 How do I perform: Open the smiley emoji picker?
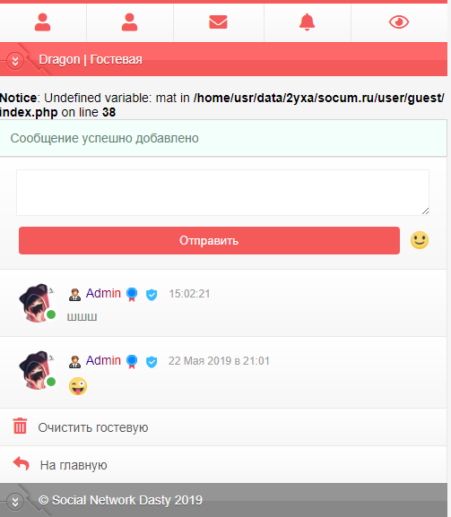(x=420, y=240)
